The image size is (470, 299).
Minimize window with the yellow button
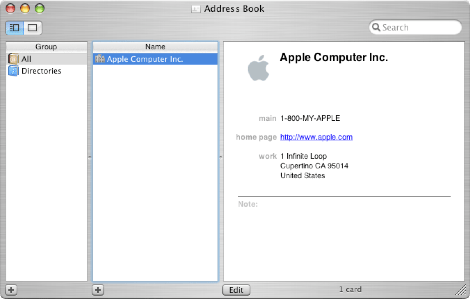(x=25, y=8)
